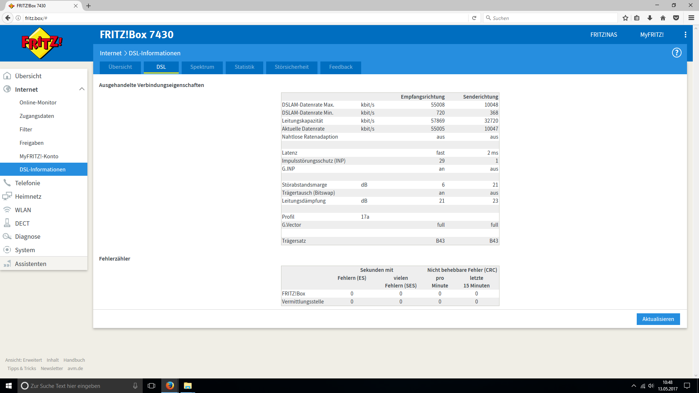The height and width of the screenshot is (393, 699).
Task: Switch to the DSL tab
Action: coord(161,67)
